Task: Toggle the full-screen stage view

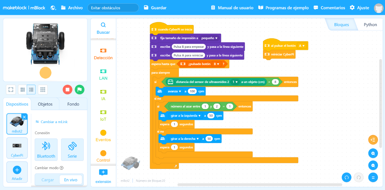Action: 11,90
